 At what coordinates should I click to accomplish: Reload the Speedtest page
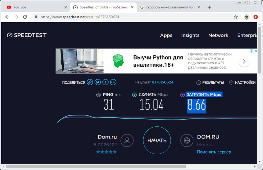pyautogui.click(x=25, y=17)
